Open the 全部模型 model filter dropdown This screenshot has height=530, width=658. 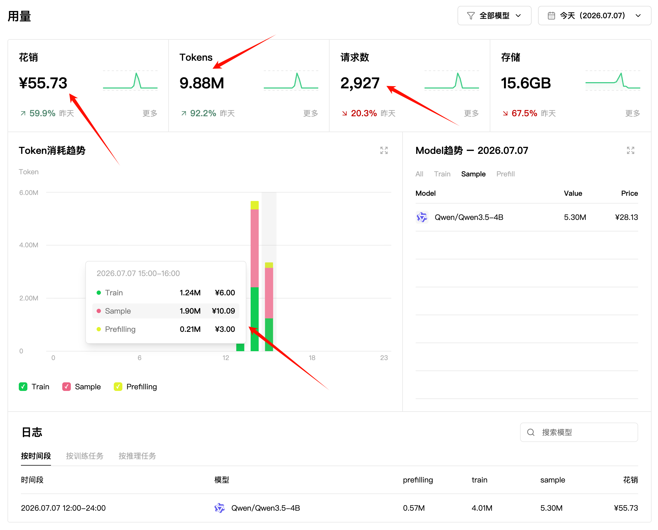point(494,16)
